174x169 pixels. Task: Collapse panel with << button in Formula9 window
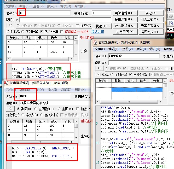point(99,68)
